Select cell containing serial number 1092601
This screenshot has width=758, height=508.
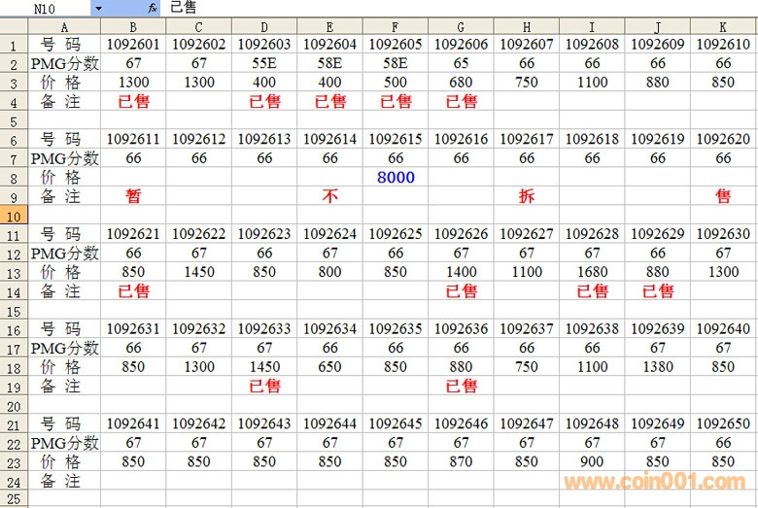(x=133, y=45)
